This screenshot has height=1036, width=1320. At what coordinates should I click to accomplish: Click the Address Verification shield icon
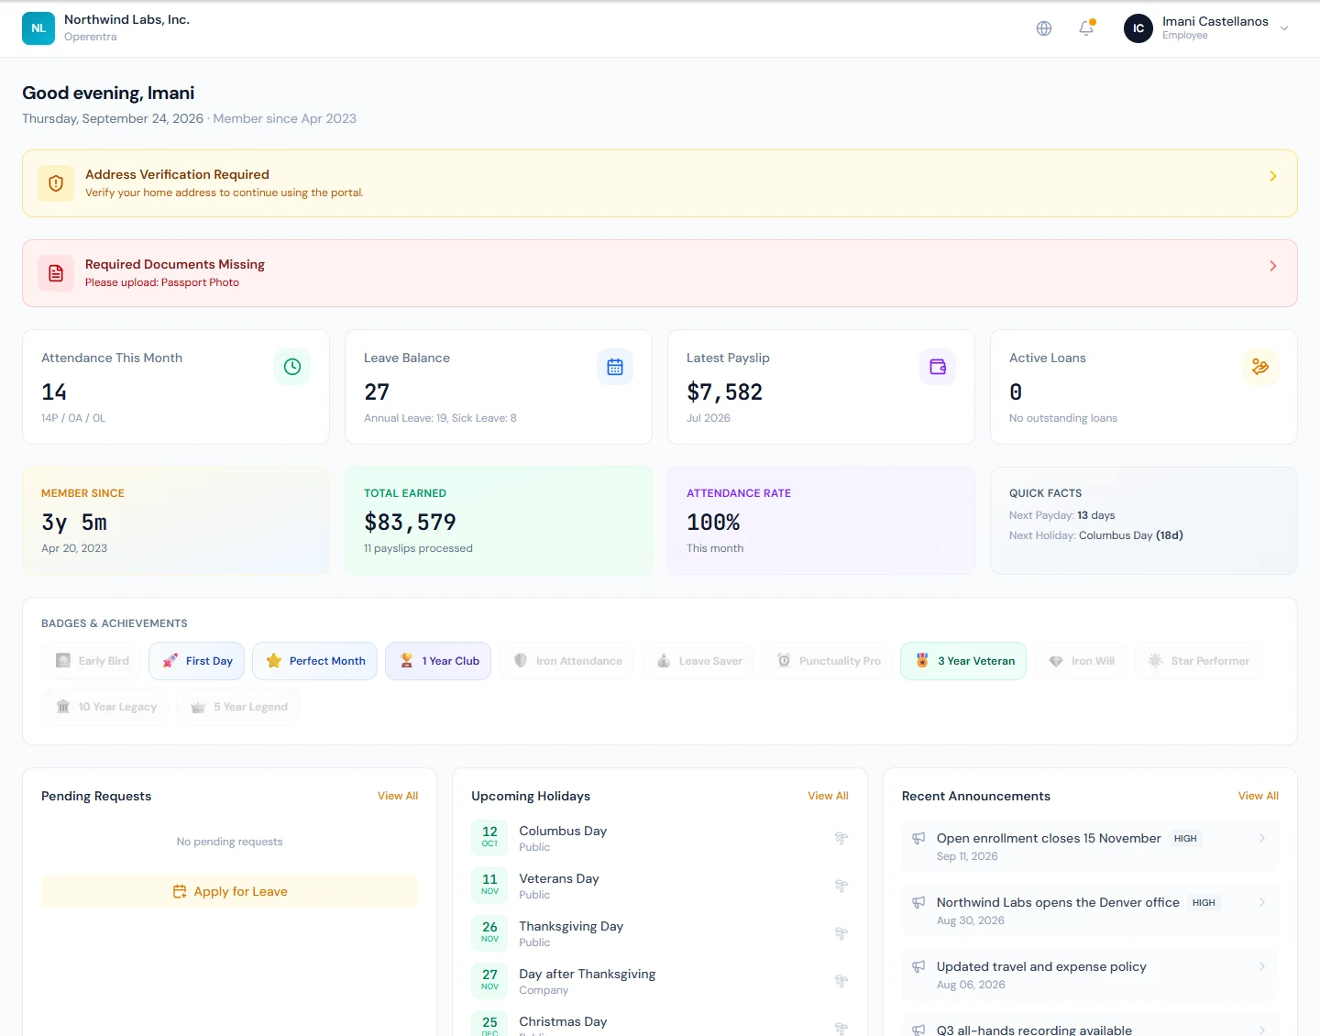coord(56,183)
